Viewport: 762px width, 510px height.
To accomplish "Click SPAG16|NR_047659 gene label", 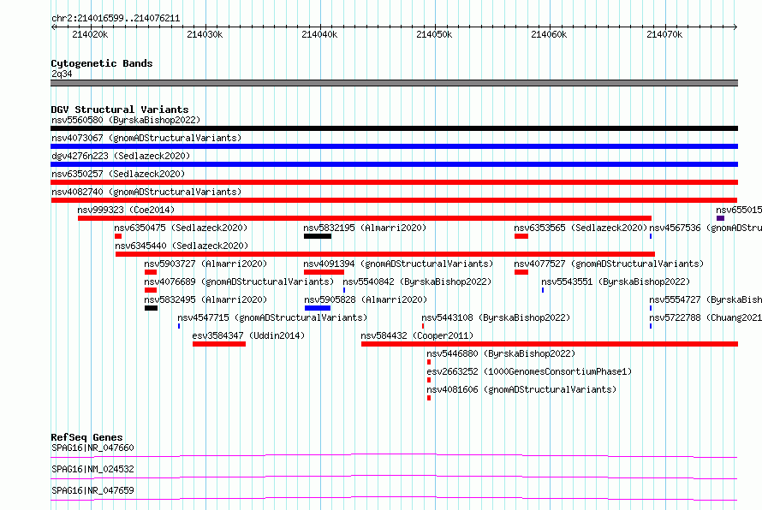I will pyautogui.click(x=92, y=490).
